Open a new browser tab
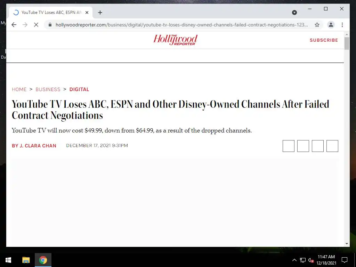Viewport: 356px width, 267px height. coord(100,13)
